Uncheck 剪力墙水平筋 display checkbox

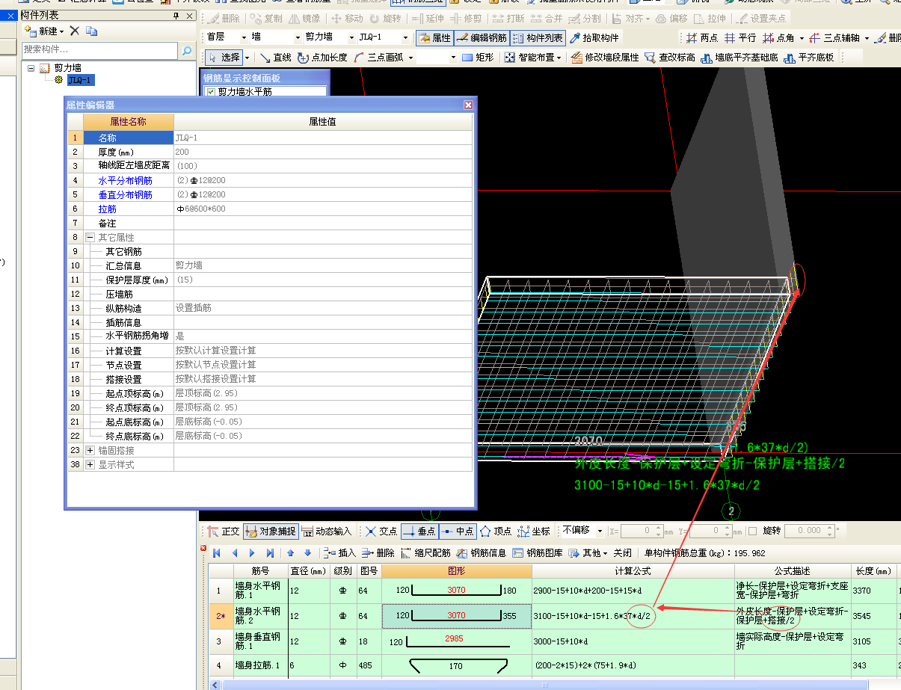coord(210,92)
